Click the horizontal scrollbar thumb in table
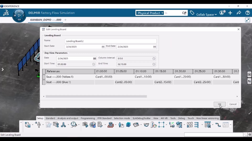Screen dimensions: 252x141 (x=96, y=97)
